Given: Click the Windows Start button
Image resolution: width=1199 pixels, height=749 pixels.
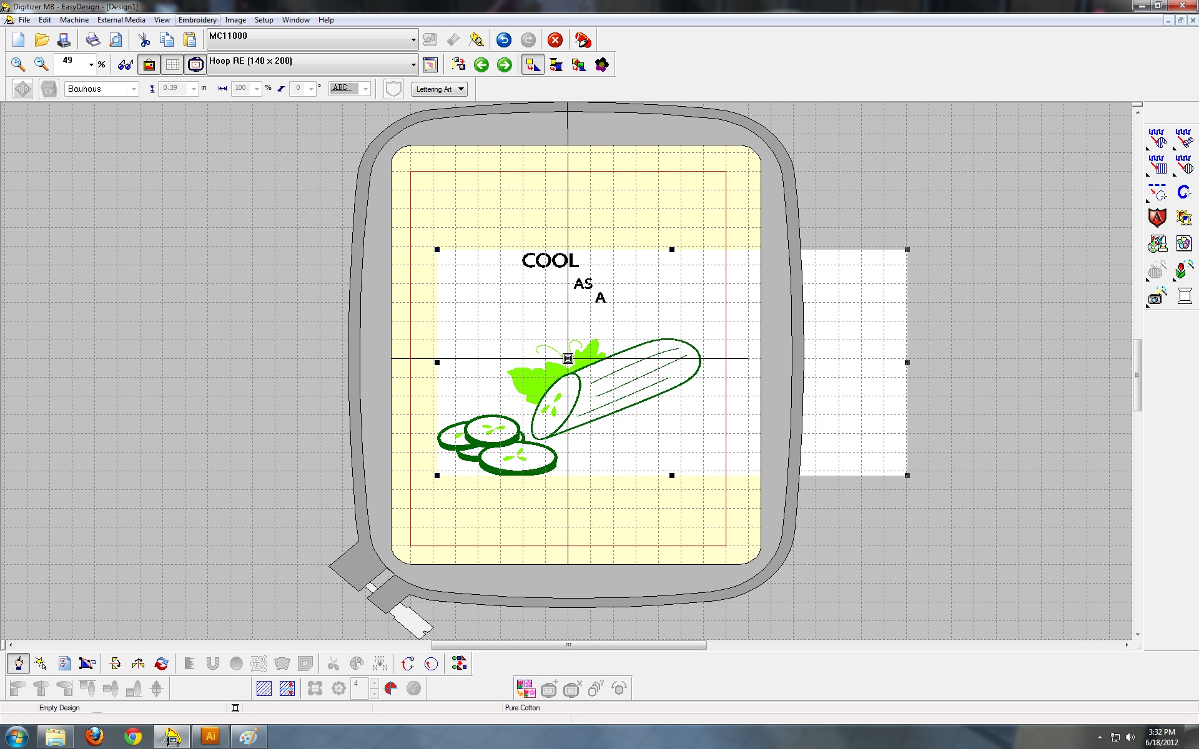Looking at the screenshot, I should pos(16,737).
